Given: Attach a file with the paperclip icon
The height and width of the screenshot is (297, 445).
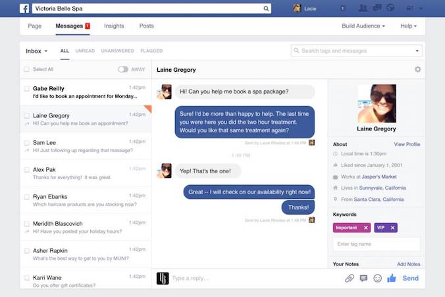Looking at the screenshot, I should pos(350,279).
